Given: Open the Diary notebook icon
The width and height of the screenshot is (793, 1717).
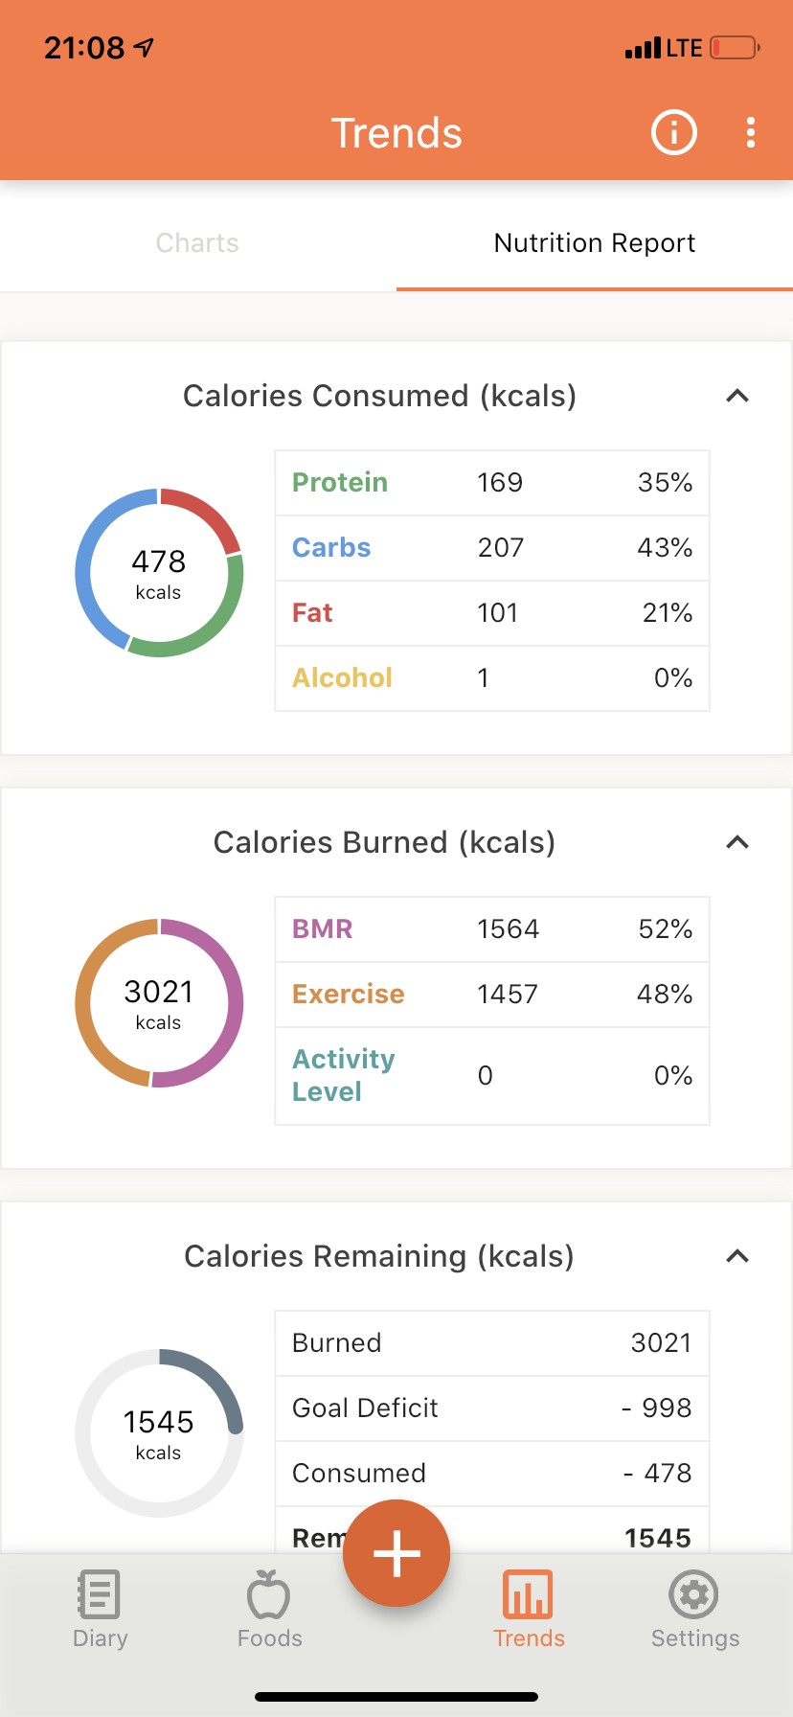Looking at the screenshot, I should [x=100, y=1594].
